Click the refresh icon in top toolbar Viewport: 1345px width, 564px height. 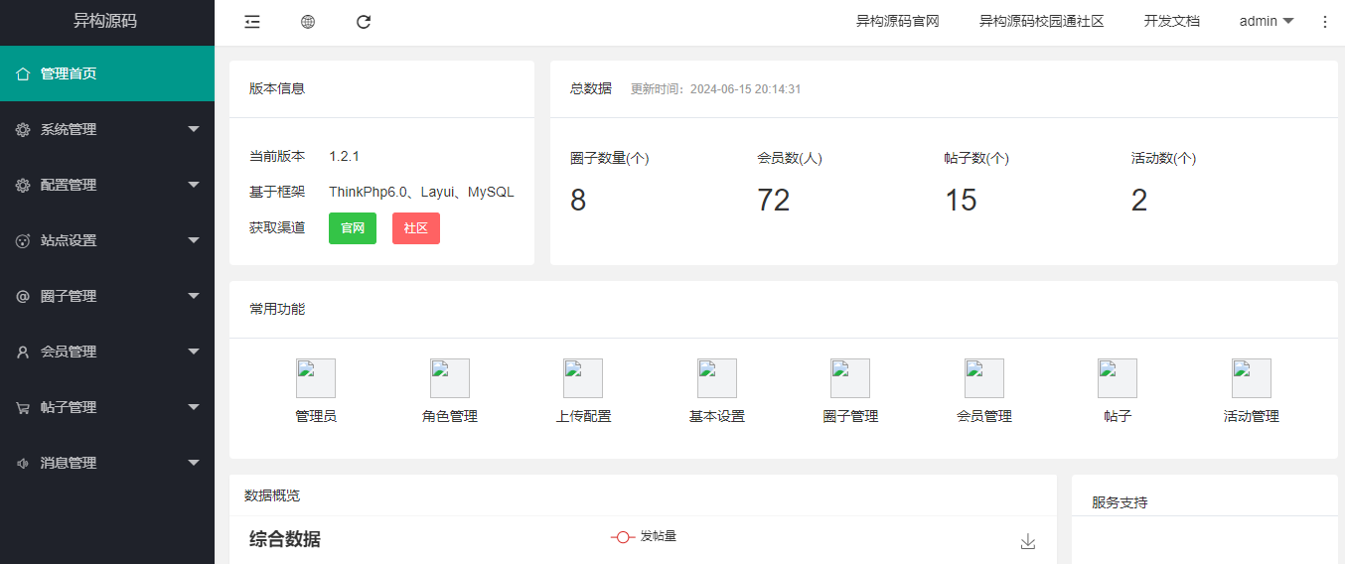[x=364, y=22]
